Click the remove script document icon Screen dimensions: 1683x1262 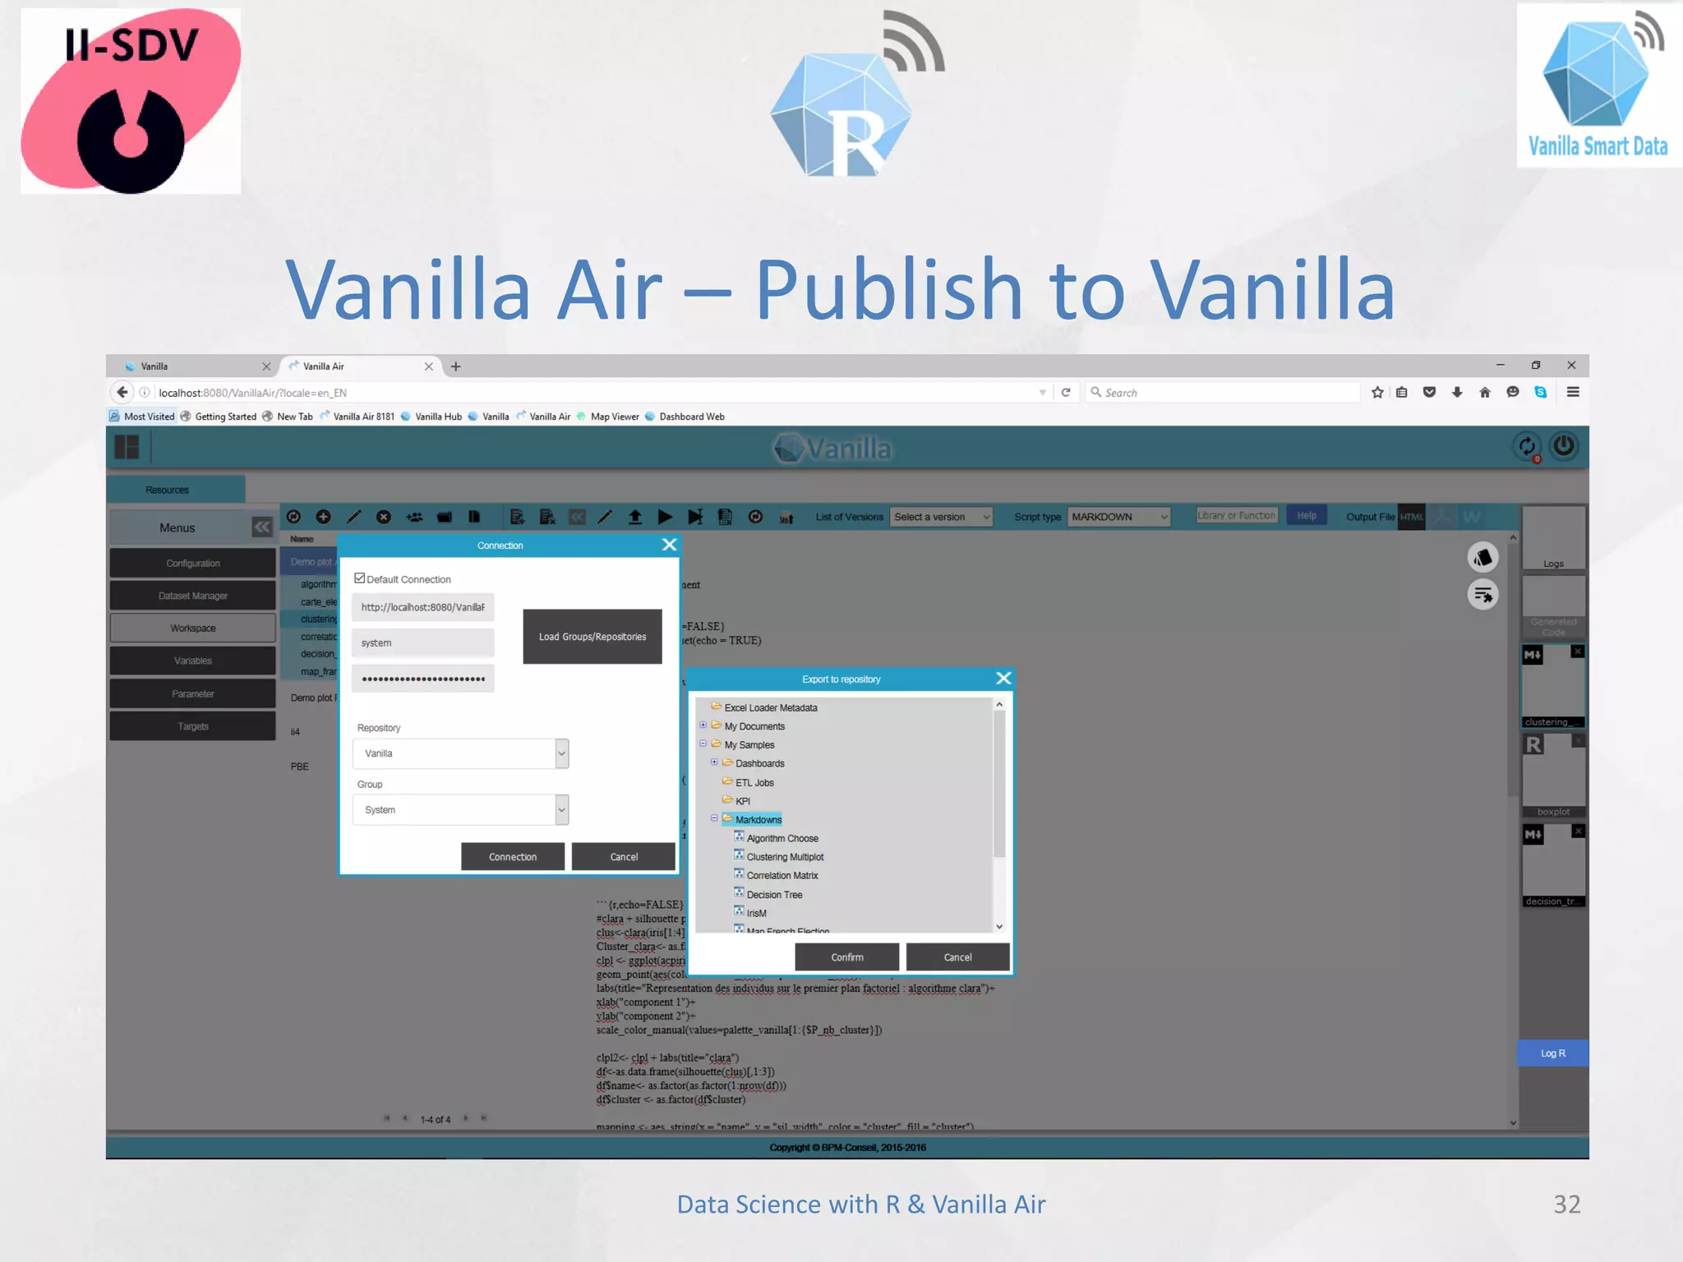point(547,517)
